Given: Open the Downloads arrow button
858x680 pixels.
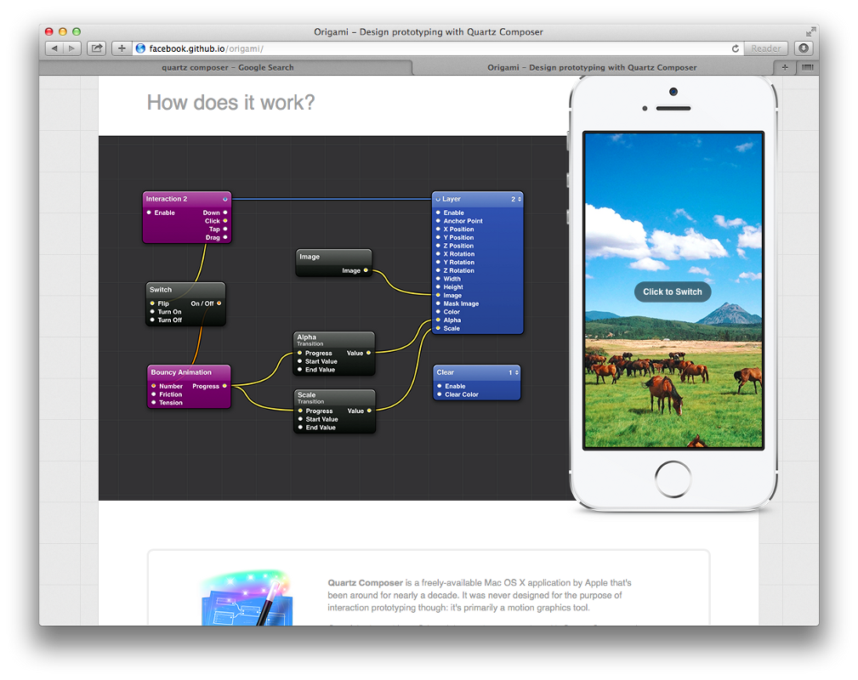Looking at the screenshot, I should pyautogui.click(x=804, y=48).
